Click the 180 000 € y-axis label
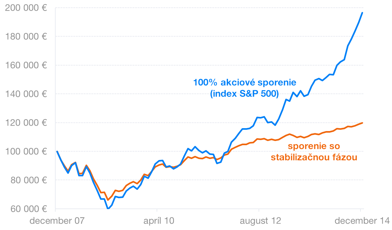This screenshot has height=230, width=392. 26,36
